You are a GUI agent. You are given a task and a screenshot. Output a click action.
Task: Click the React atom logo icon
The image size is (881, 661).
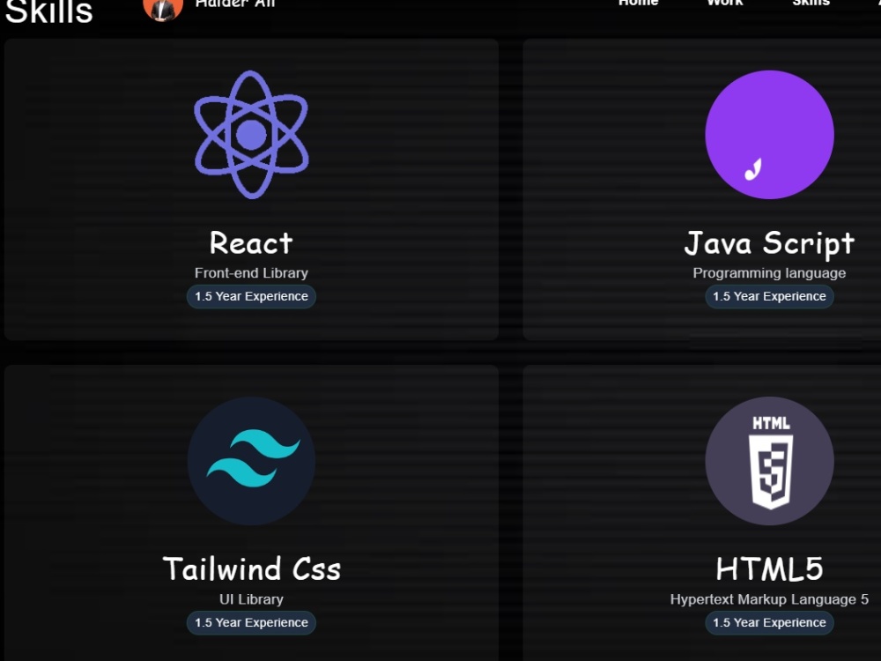(x=251, y=135)
